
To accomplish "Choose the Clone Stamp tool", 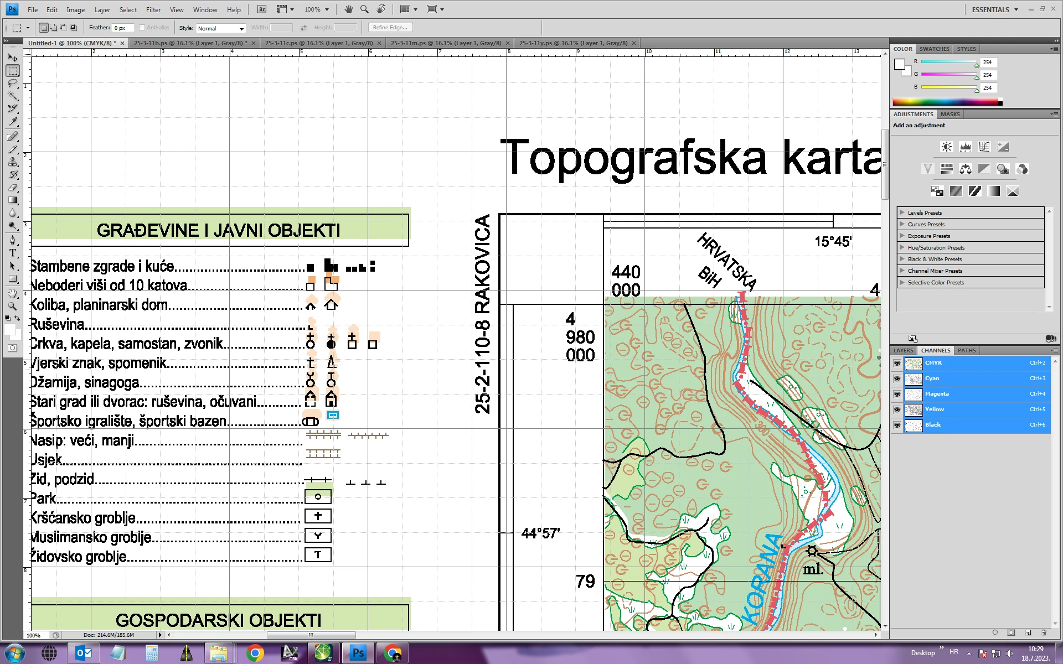I will point(12,162).
